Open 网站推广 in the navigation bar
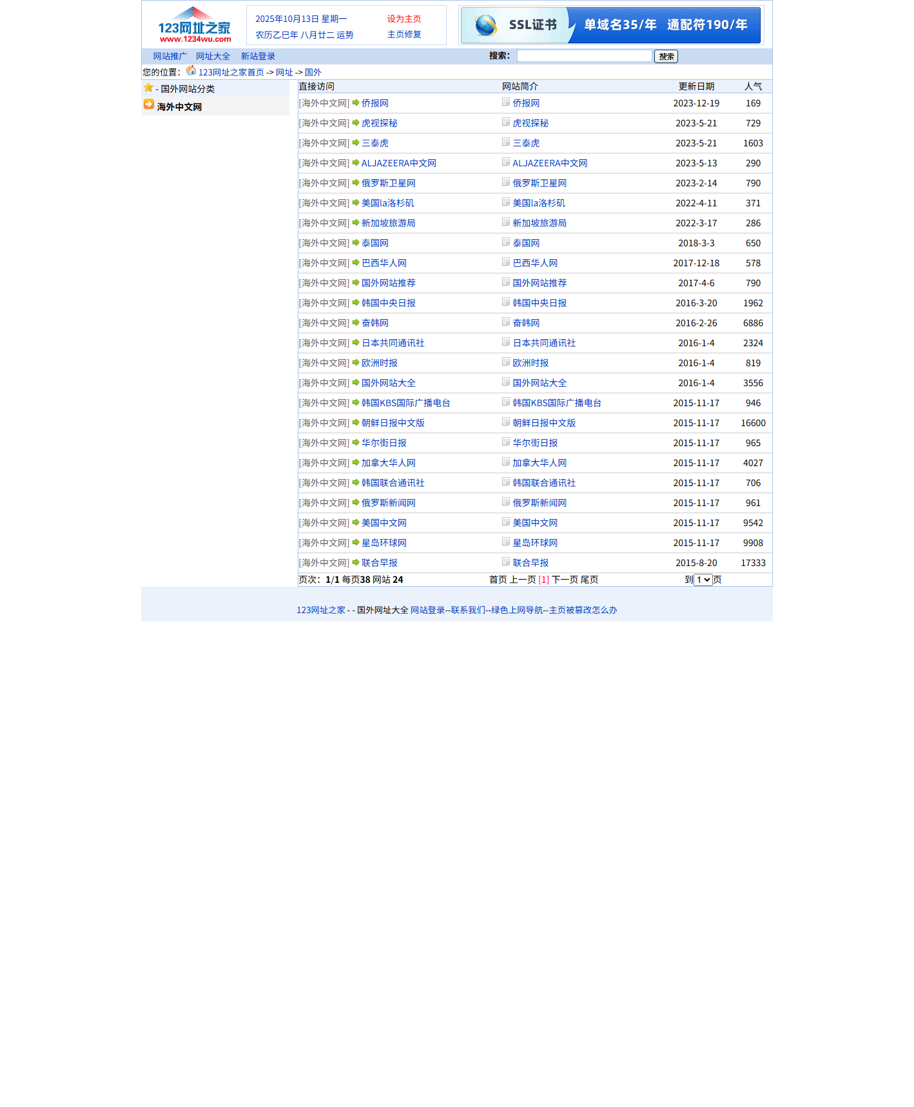 pyautogui.click(x=170, y=57)
